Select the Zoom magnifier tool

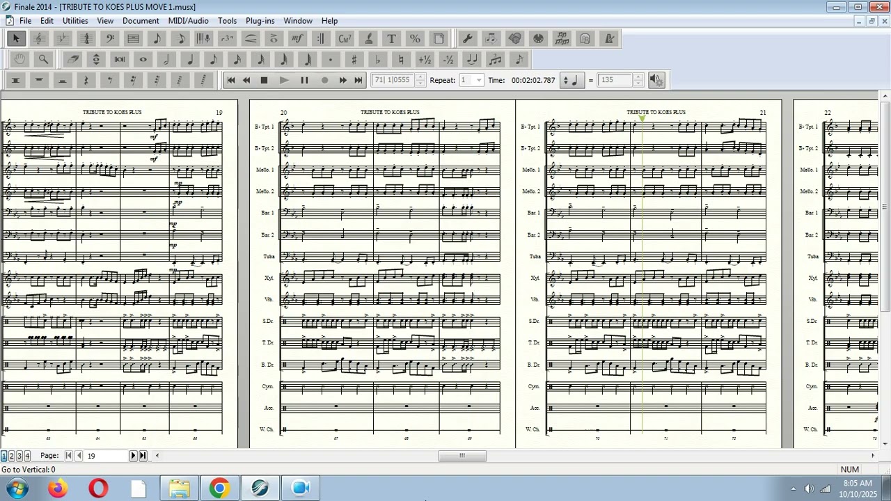[x=43, y=59]
